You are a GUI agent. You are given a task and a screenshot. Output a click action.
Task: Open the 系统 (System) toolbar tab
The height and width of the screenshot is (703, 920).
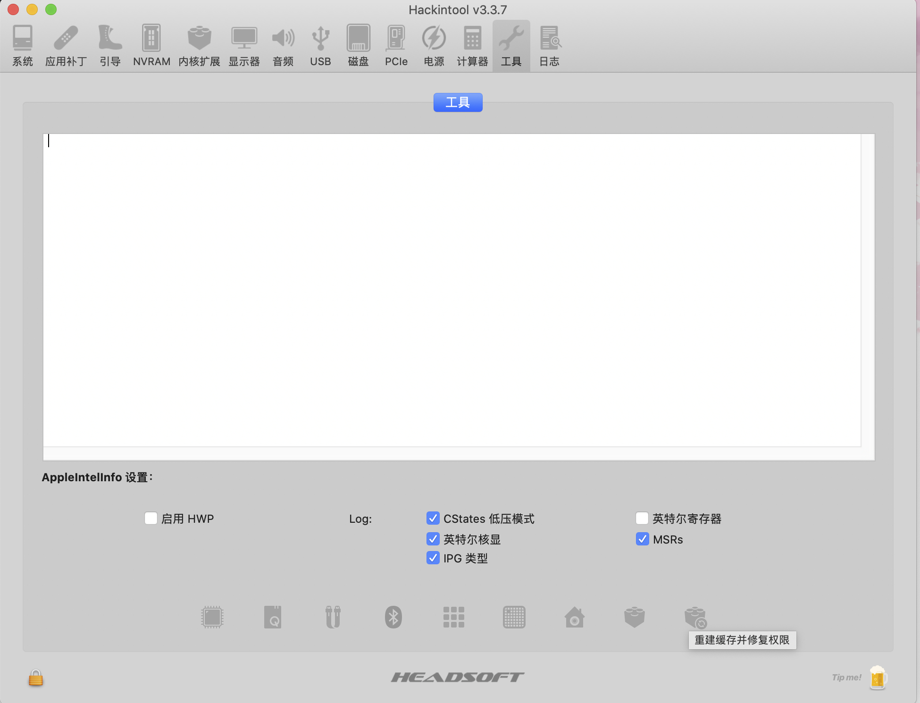pyautogui.click(x=23, y=46)
